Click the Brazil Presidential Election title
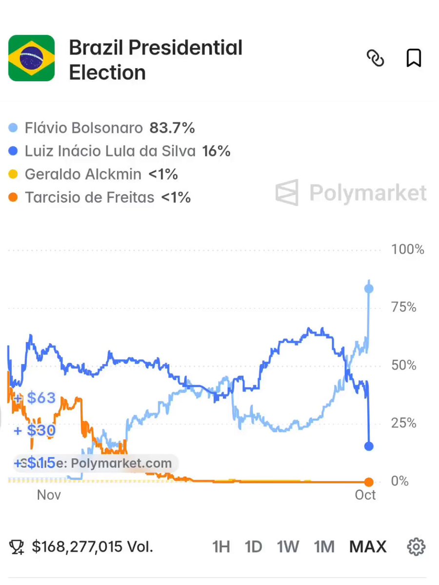This screenshot has width=439, height=585. tap(156, 60)
